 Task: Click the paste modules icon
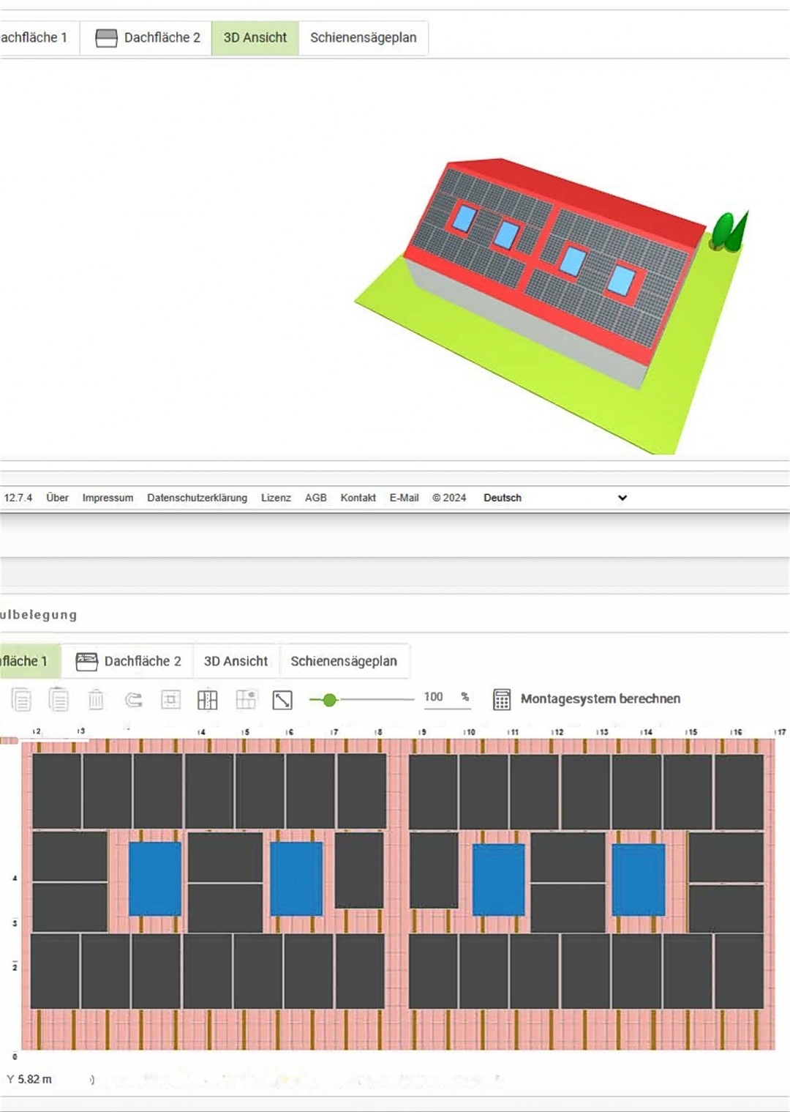pyautogui.click(x=59, y=700)
